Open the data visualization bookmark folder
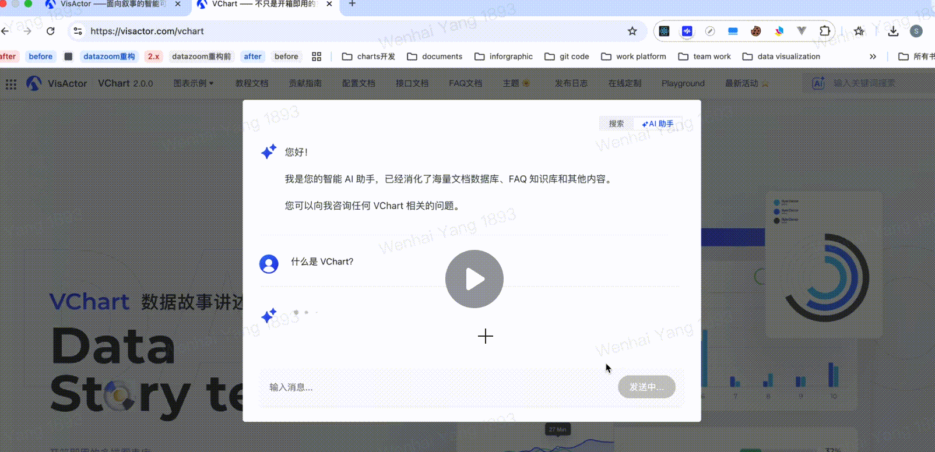Screen dimensions: 935x452 pos(781,57)
